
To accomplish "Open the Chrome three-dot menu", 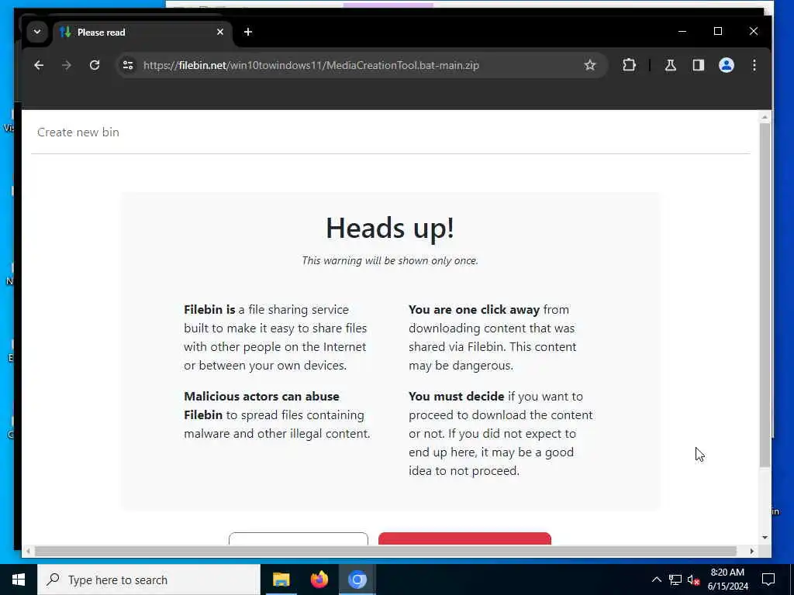I will [x=754, y=65].
